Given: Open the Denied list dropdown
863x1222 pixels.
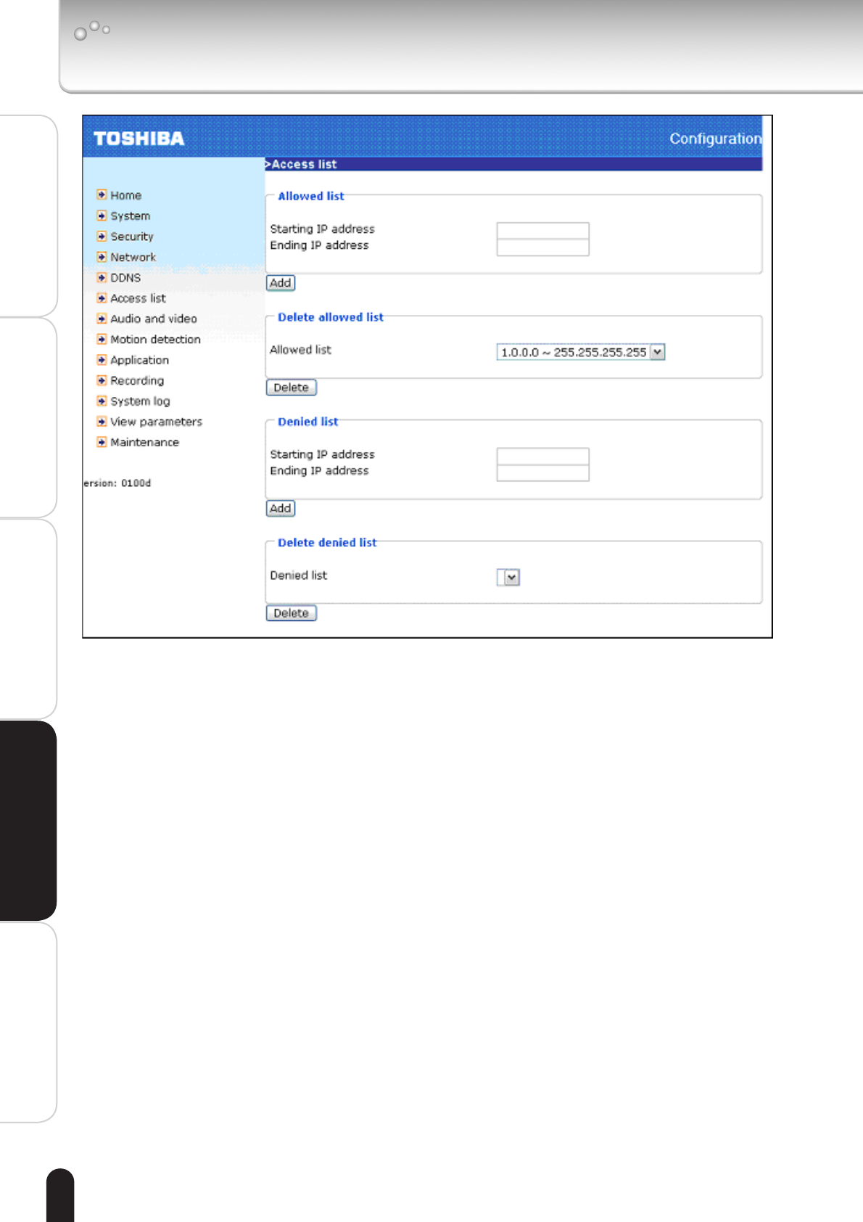Looking at the screenshot, I should pos(508,578).
